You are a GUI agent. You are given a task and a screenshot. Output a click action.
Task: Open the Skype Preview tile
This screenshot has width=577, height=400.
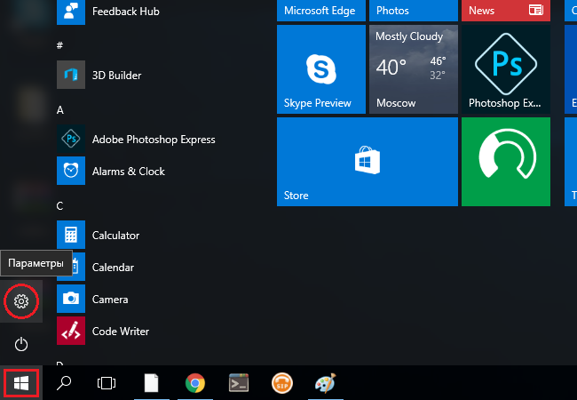pos(321,69)
